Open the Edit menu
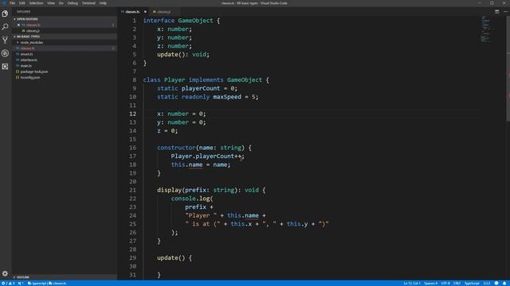The height and width of the screenshot is (286, 510). (x=22, y=3)
